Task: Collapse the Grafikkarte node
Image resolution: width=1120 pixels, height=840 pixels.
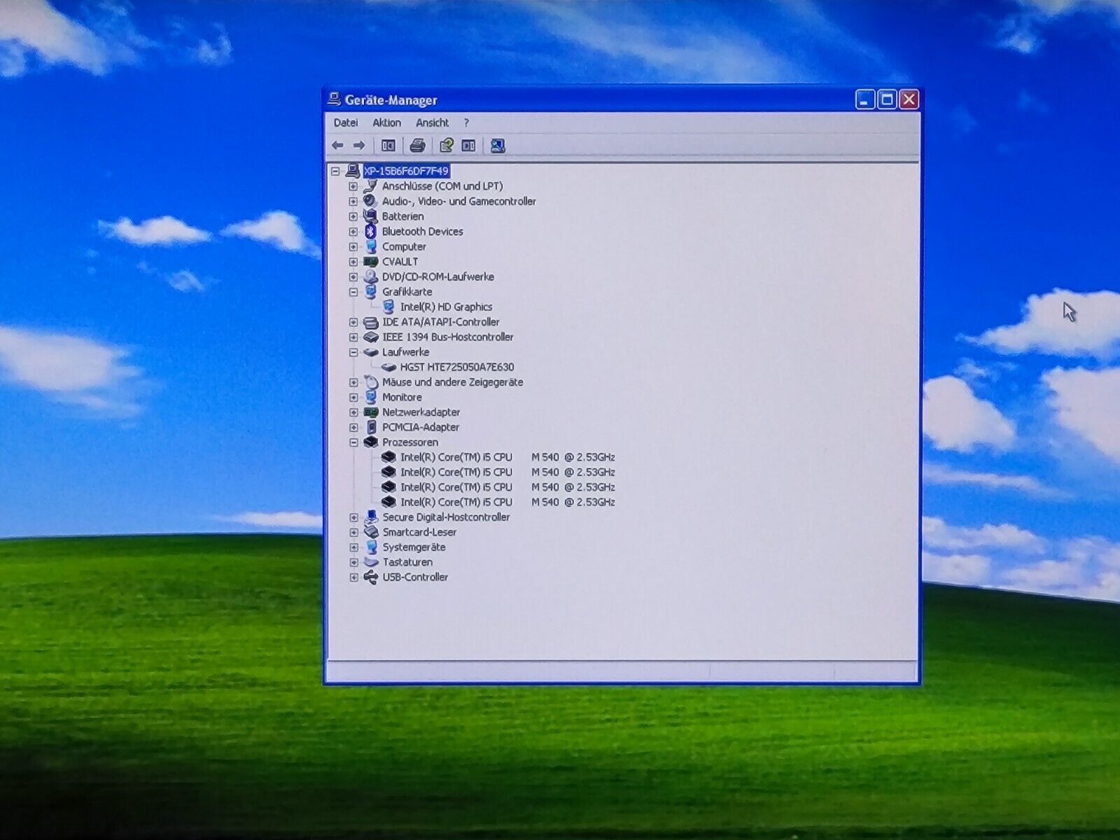Action: [x=353, y=292]
